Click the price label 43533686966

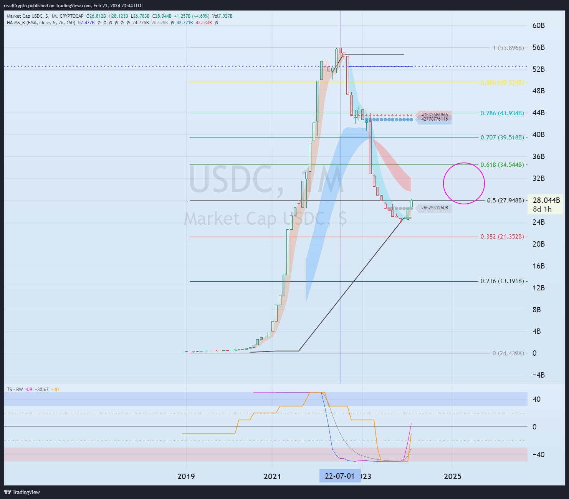tap(434, 115)
